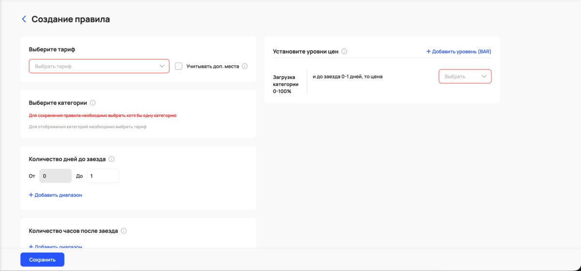Click the Учитывать доп. места label text
Image resolution: width=581 pixels, height=271 pixels.
pos(213,66)
